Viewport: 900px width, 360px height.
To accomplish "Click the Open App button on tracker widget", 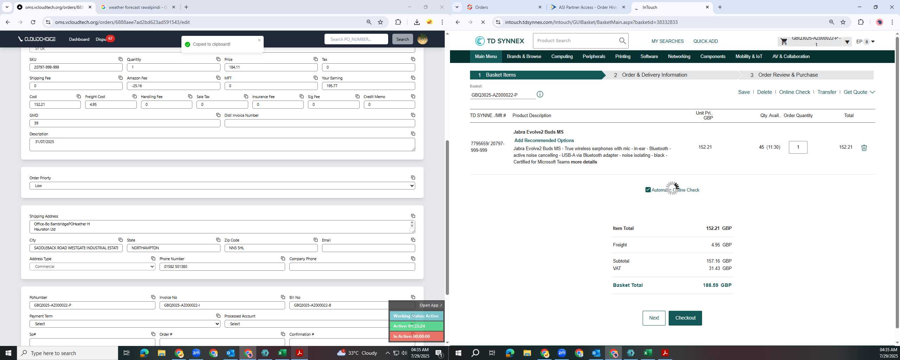I will point(430,305).
